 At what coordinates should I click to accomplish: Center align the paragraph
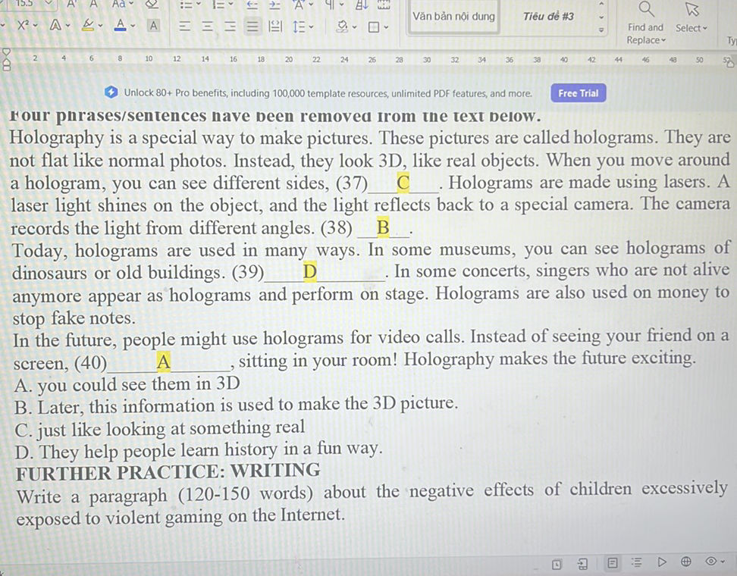[207, 27]
